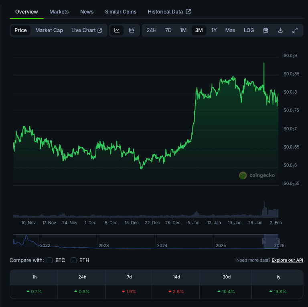308x307 pixels.
Task: Click the Explore our API link
Action: [287, 260]
